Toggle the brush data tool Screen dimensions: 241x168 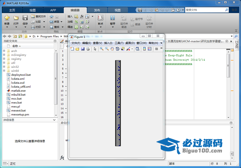pos(128,49)
